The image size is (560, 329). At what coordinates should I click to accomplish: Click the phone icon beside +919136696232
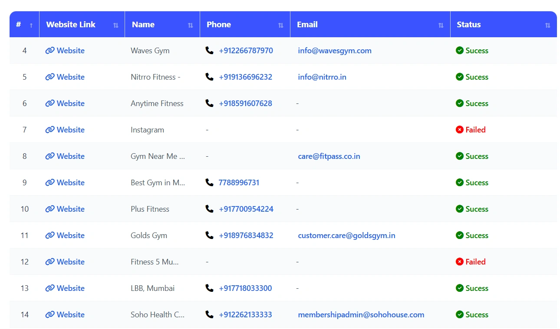tap(210, 77)
